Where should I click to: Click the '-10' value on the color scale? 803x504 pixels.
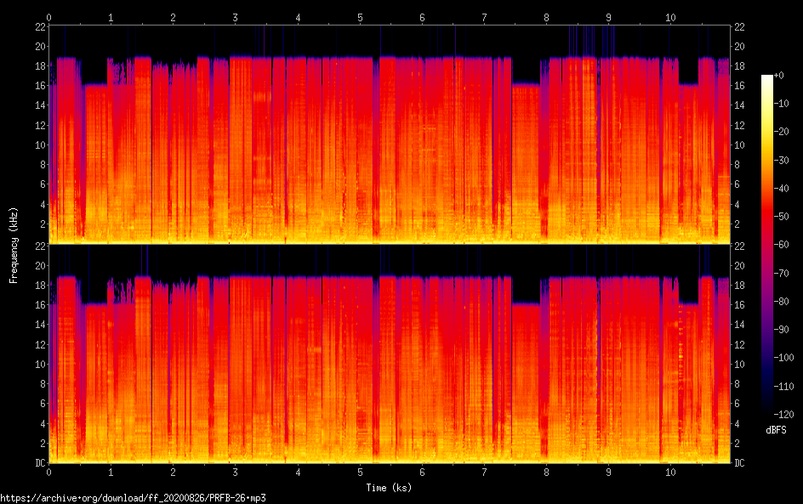[782, 104]
